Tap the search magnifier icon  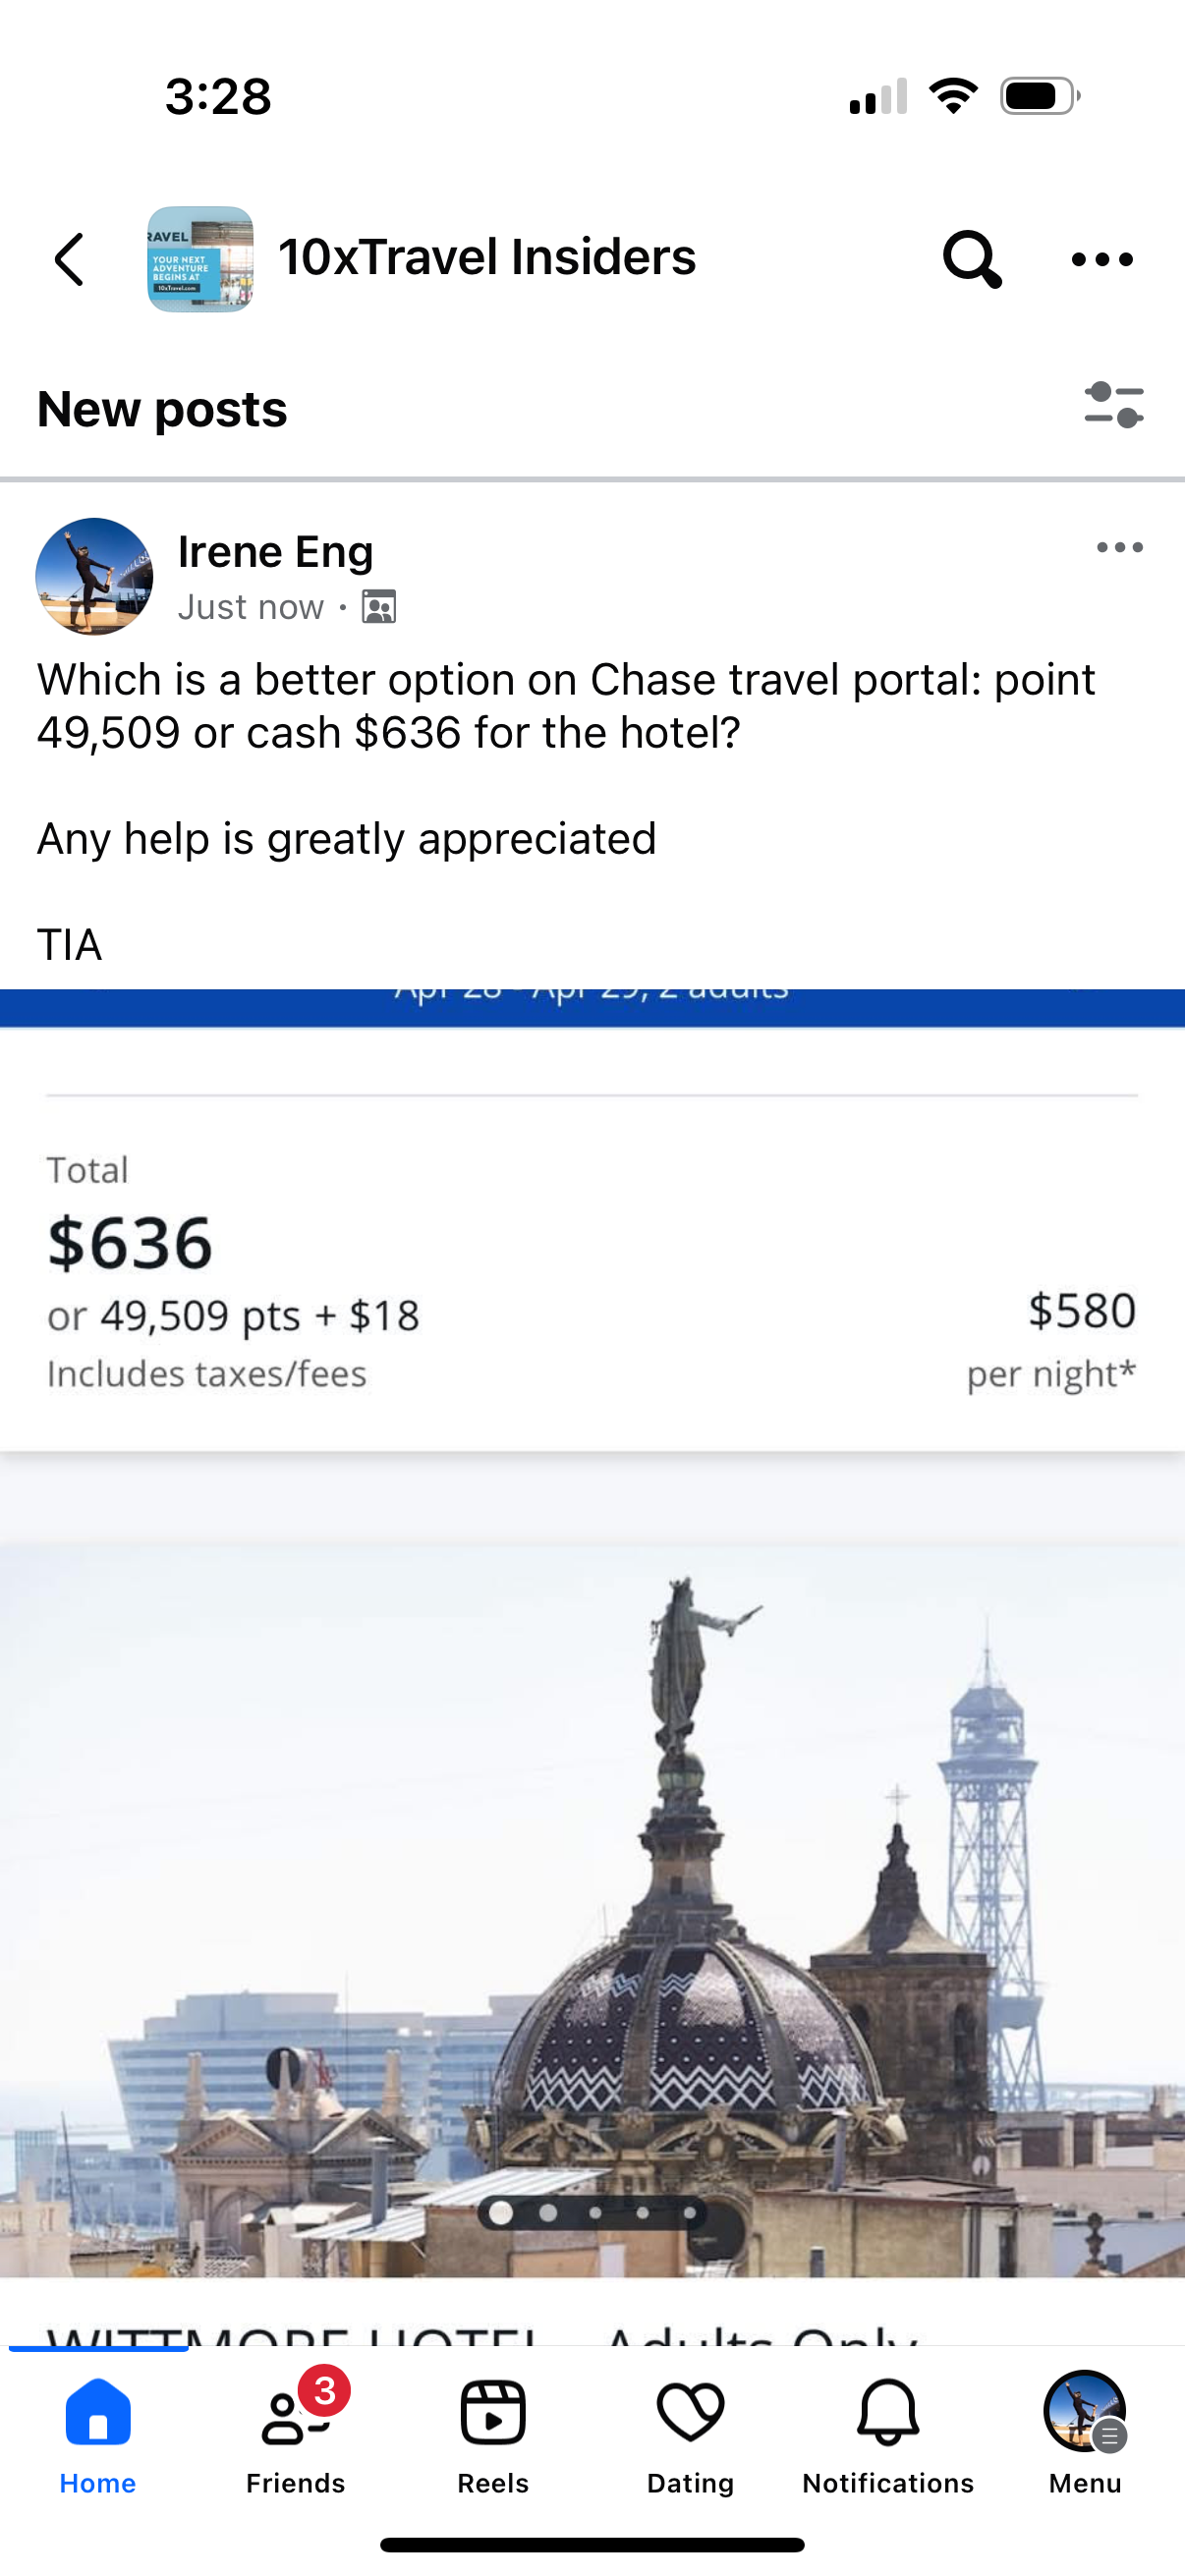(971, 260)
